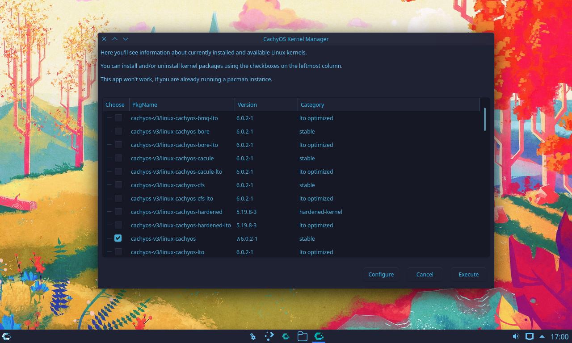The height and width of the screenshot is (343, 572).
Task: Select package name cachyos-v3/linux-cachyos-cacule-lto
Action: point(177,171)
